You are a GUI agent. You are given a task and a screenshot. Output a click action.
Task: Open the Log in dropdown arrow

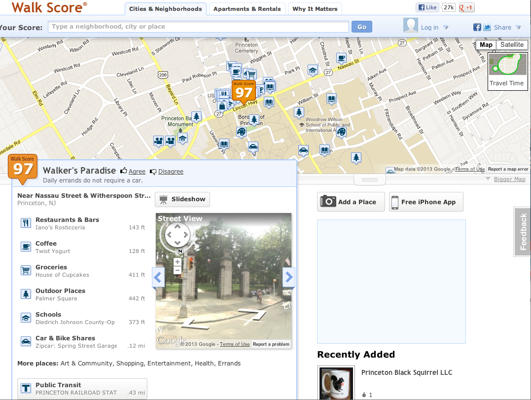(446, 28)
